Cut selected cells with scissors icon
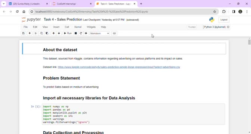 [x=36, y=33]
